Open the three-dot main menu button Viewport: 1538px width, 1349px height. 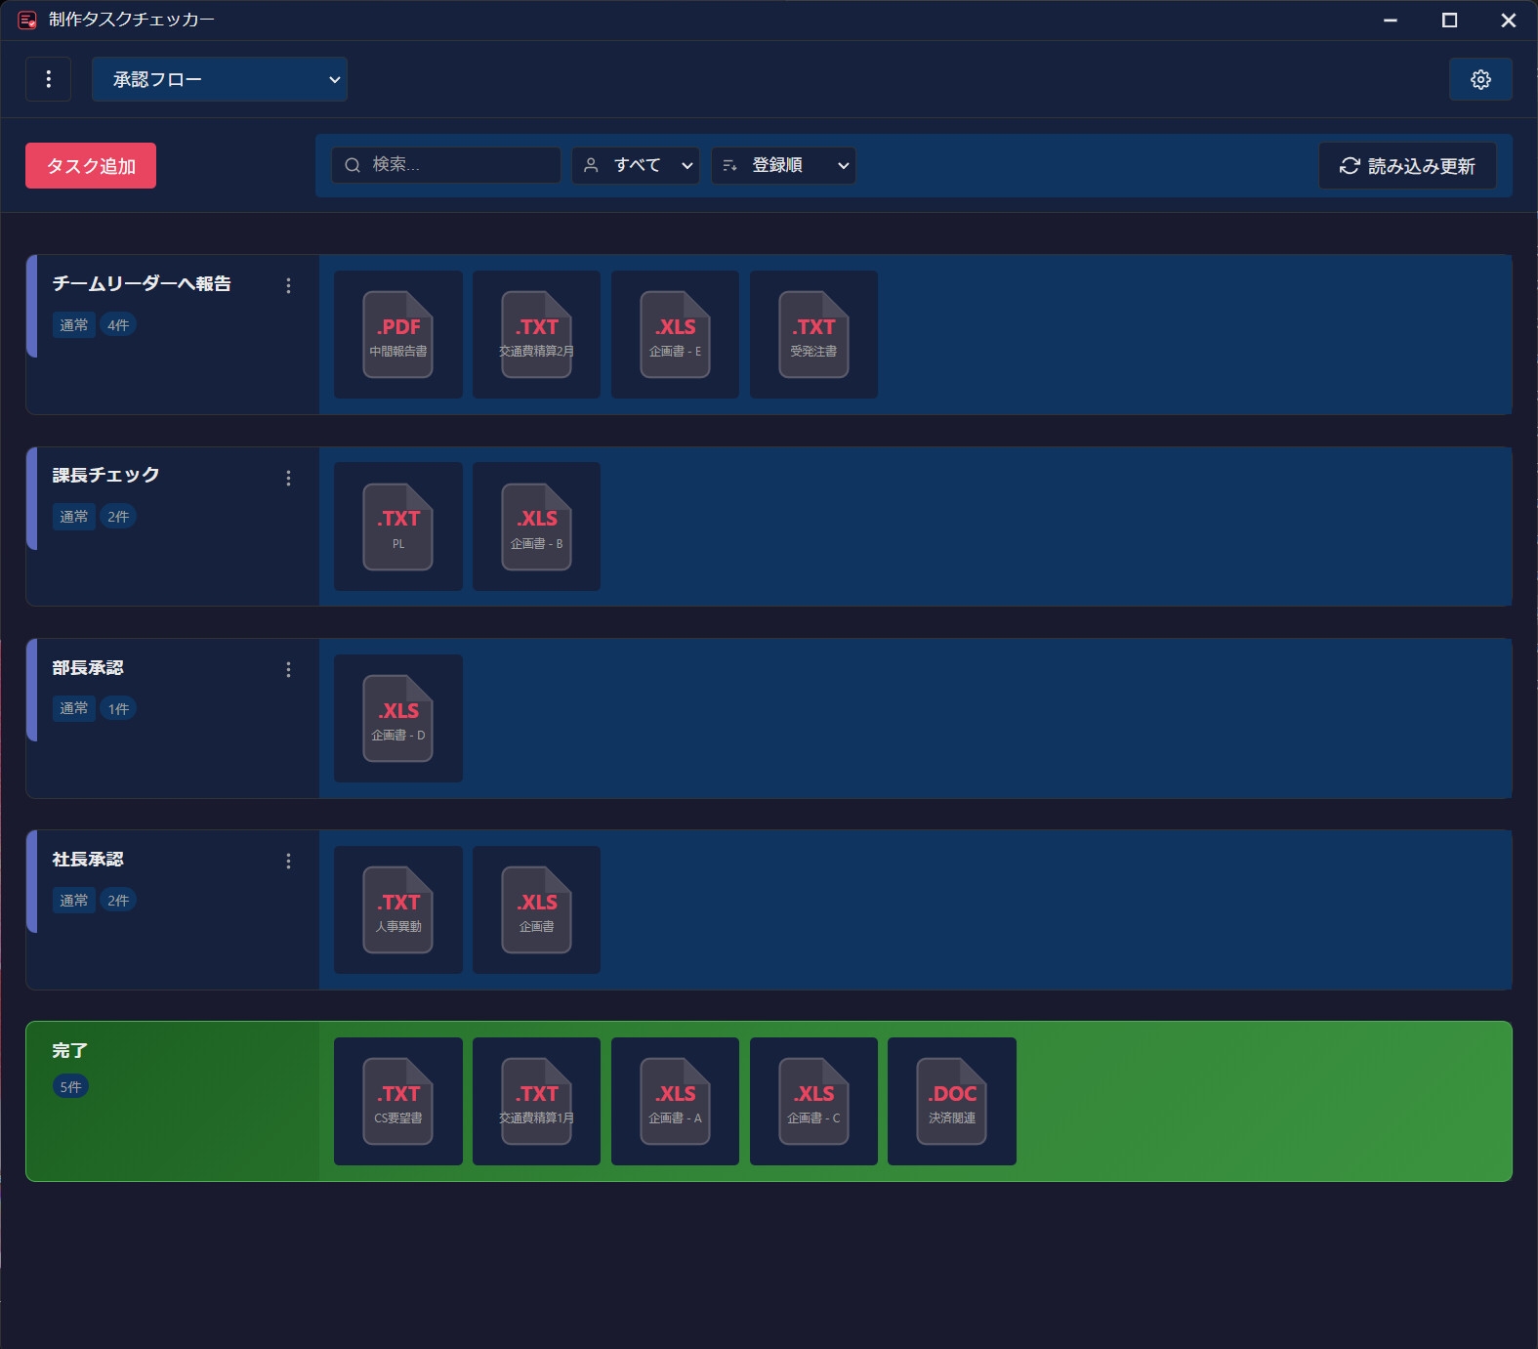49,79
